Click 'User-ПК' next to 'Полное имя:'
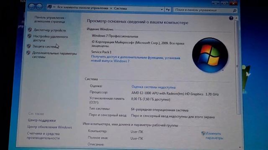This screenshot has height=150, width=268. click(137, 138)
